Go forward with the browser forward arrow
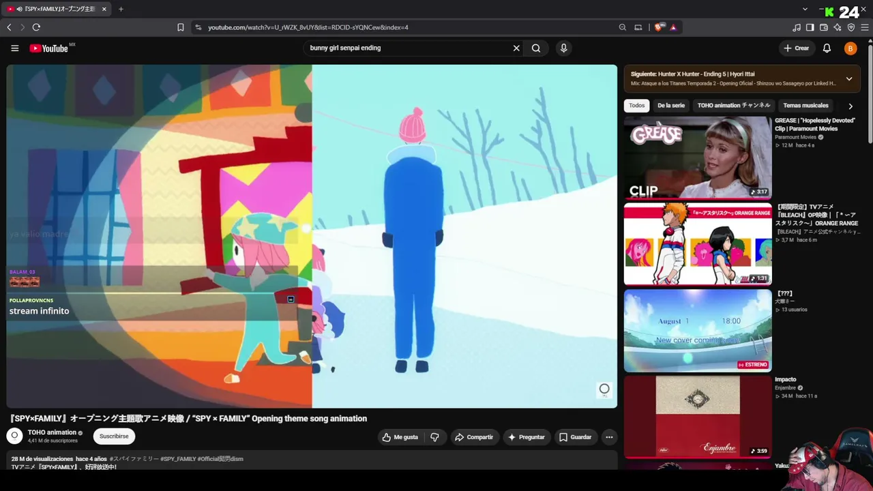Image resolution: width=873 pixels, height=491 pixels. pos(23,27)
